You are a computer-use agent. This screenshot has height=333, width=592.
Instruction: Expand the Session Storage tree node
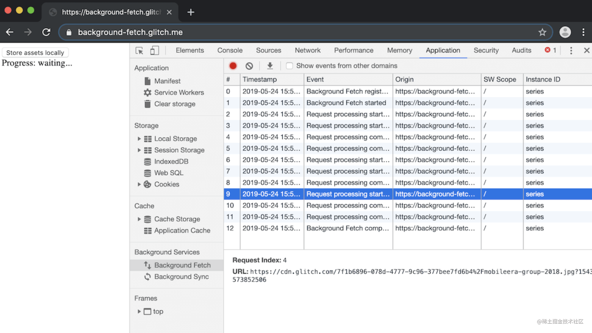click(x=139, y=150)
